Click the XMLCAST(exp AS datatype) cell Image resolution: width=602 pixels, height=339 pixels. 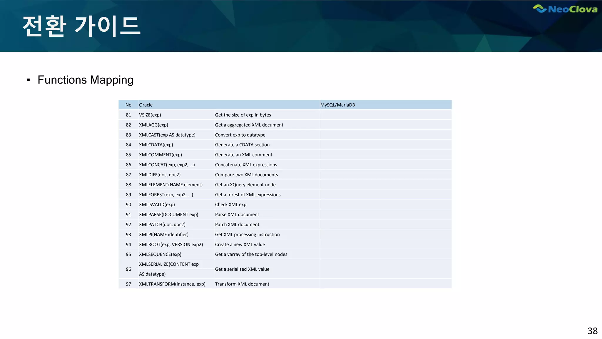tap(167, 135)
